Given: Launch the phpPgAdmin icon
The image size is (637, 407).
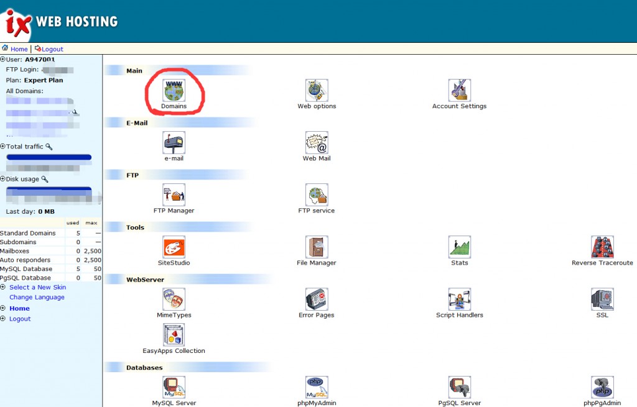Looking at the screenshot, I should (x=602, y=387).
